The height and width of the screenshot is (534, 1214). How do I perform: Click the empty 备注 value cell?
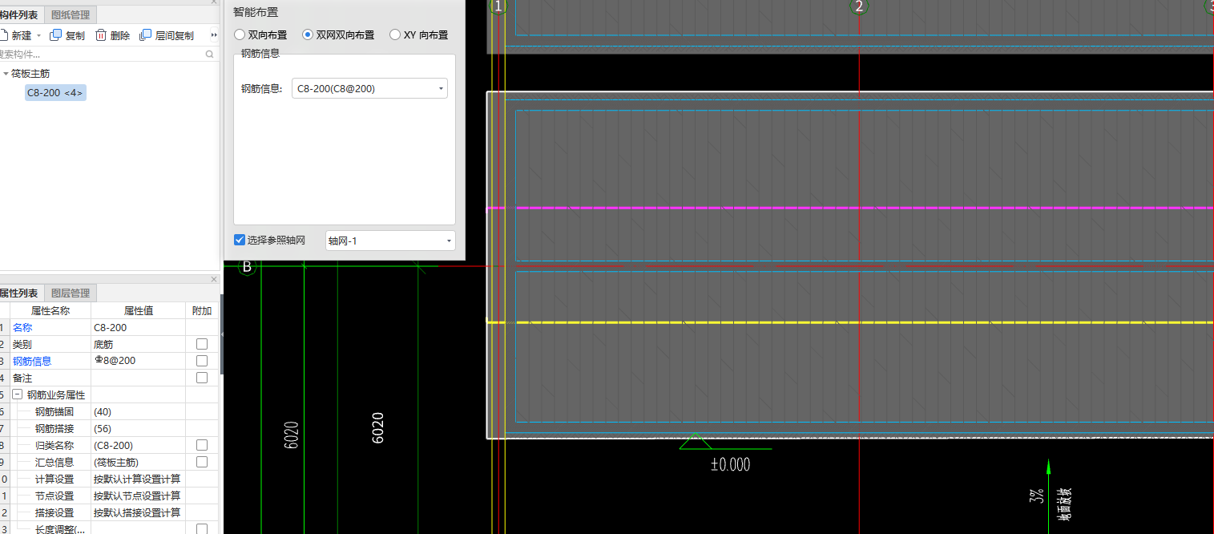point(138,378)
